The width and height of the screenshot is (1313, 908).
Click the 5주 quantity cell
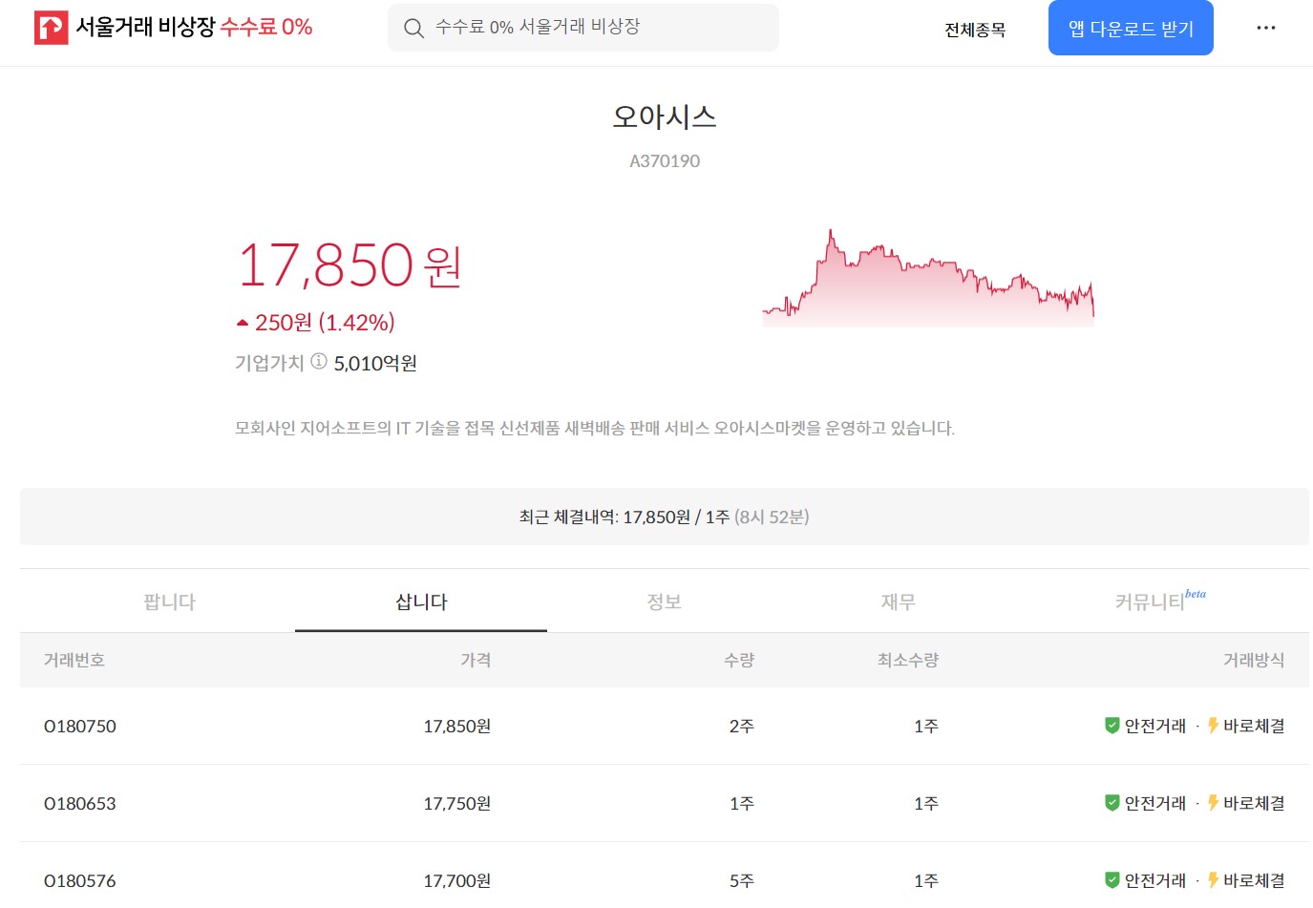[742, 880]
